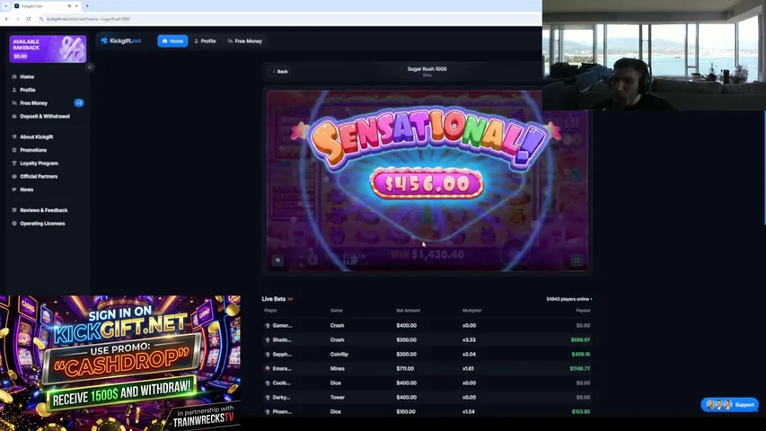Viewport: 766px width, 431px height.
Task: Select the Free Money tab in the top navigation
Action: coord(245,41)
